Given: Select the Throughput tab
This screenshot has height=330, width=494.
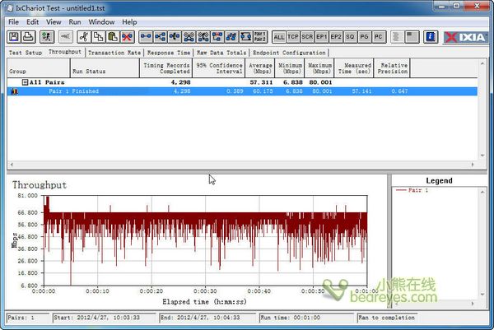Looking at the screenshot, I should coord(65,52).
